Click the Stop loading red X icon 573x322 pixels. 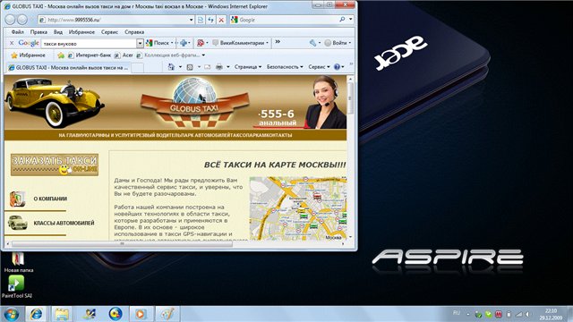pos(221,20)
